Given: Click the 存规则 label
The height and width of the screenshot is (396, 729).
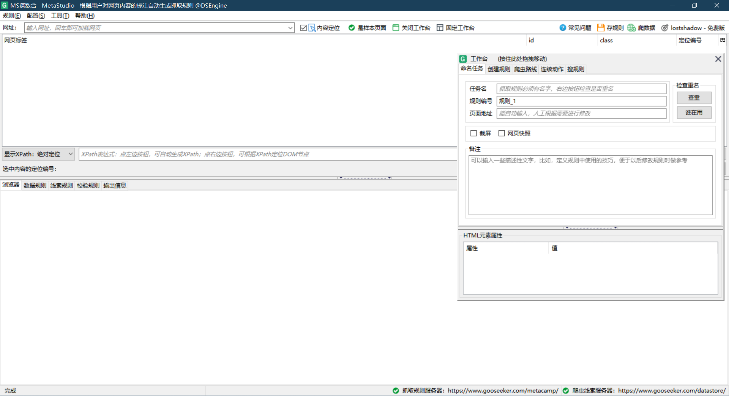Looking at the screenshot, I should [615, 28].
